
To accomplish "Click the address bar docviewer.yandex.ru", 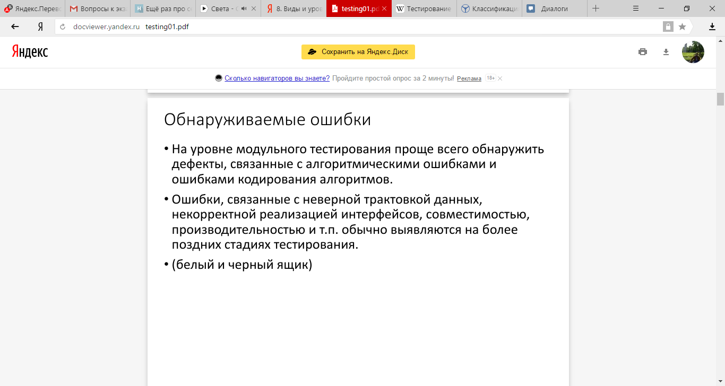I will pyautogui.click(x=106, y=27).
